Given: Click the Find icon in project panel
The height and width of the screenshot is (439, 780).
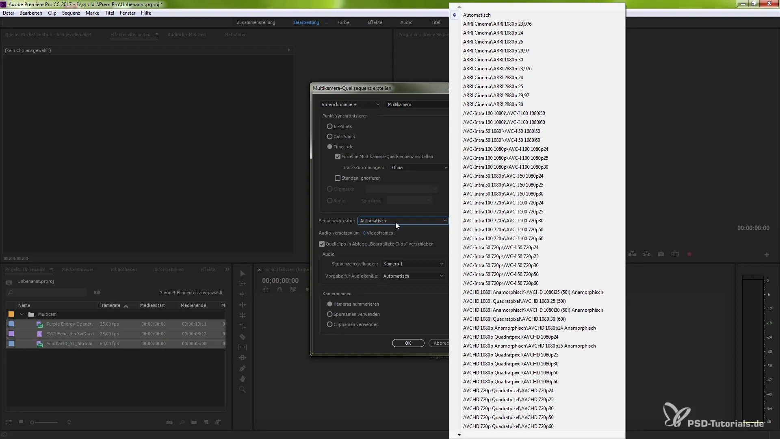Looking at the screenshot, I should (x=182, y=422).
